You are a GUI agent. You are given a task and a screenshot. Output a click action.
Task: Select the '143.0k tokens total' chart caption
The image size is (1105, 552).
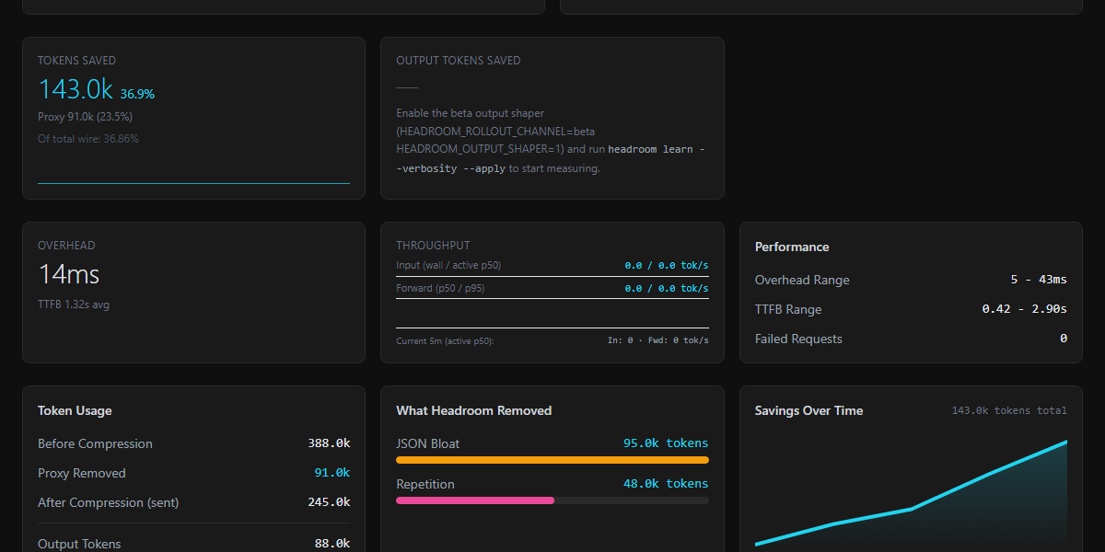tap(1009, 410)
